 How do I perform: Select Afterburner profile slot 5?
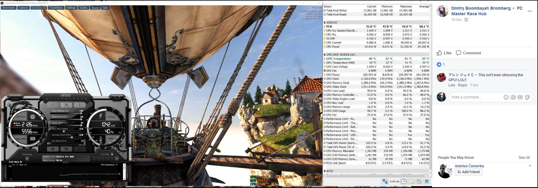tap(112, 159)
